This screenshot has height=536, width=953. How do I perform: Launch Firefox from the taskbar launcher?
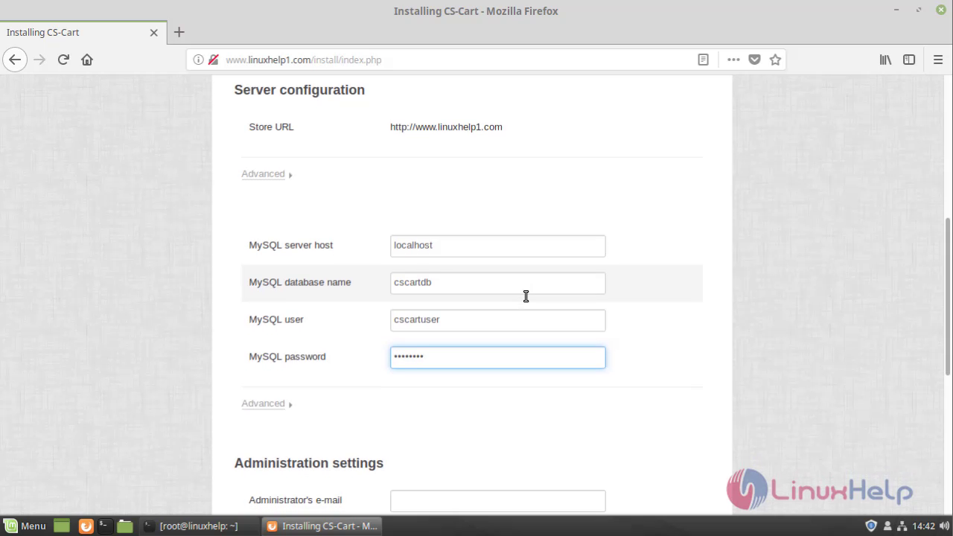point(86,526)
